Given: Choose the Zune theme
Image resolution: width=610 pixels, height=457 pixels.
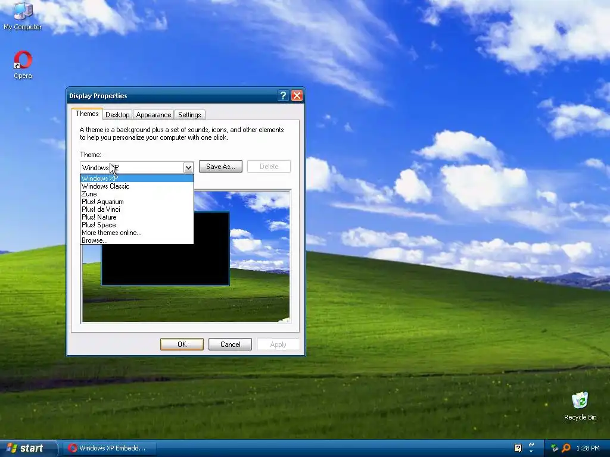Looking at the screenshot, I should 136,194.
